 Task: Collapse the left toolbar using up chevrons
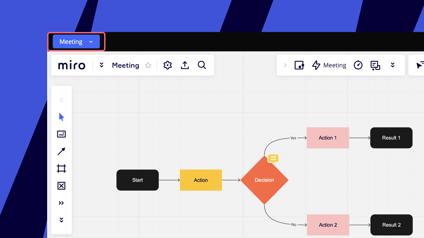coord(61,100)
